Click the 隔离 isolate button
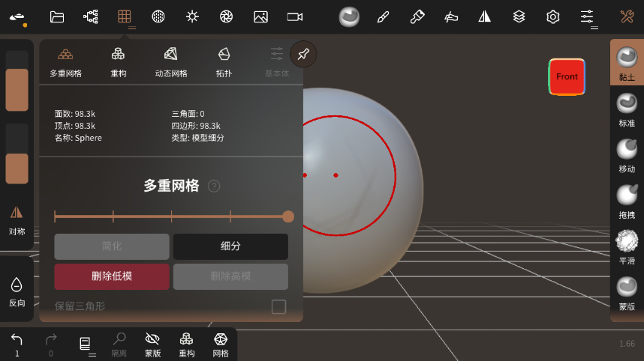 119,345
